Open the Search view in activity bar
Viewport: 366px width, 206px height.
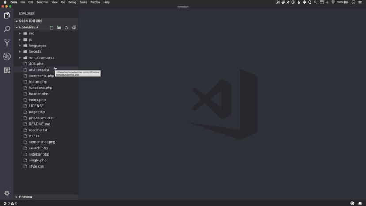coord(7,29)
